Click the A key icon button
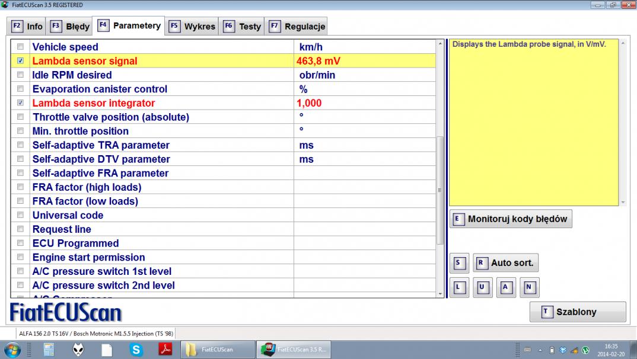Screen dimensions: 637x359 tap(505, 288)
